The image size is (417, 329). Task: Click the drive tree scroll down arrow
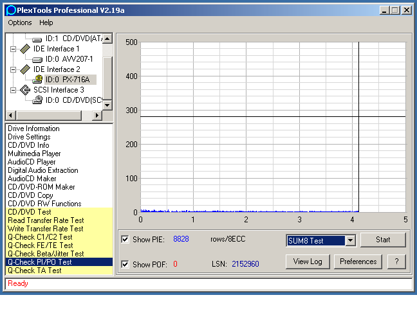click(107, 105)
